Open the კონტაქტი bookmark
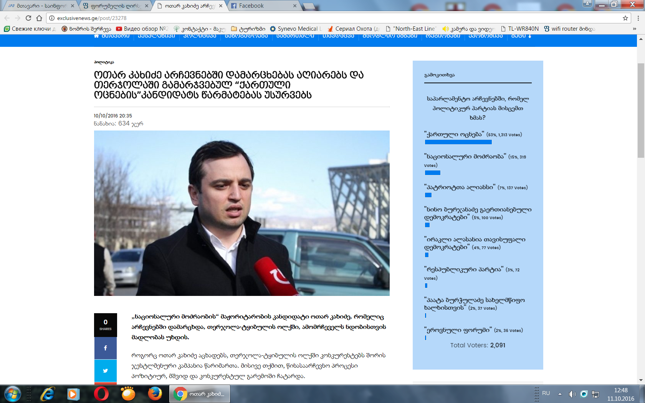The height and width of the screenshot is (403, 645). (200, 29)
